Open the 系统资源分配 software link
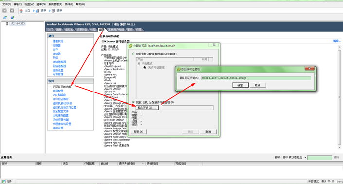Viewport: 343px width, 184px height. pyautogui.click(x=61, y=120)
